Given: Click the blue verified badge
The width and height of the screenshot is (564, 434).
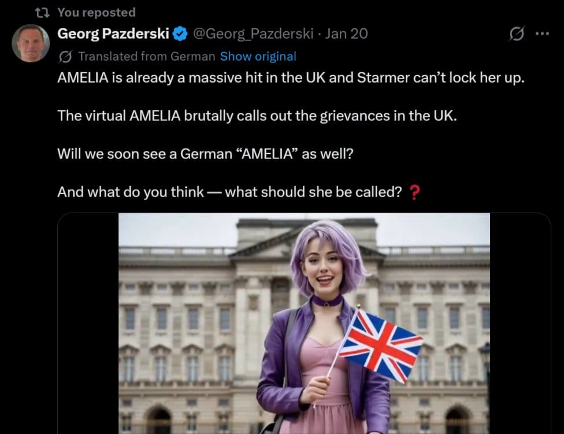Looking at the screenshot, I should pos(180,34).
